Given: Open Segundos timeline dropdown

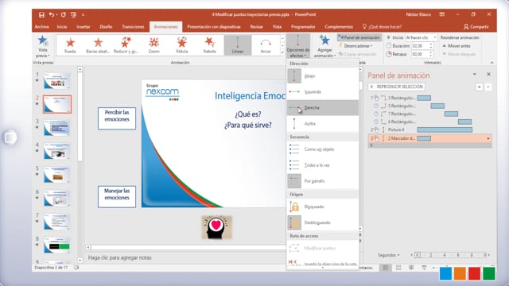Looking at the screenshot, I should tap(388, 255).
